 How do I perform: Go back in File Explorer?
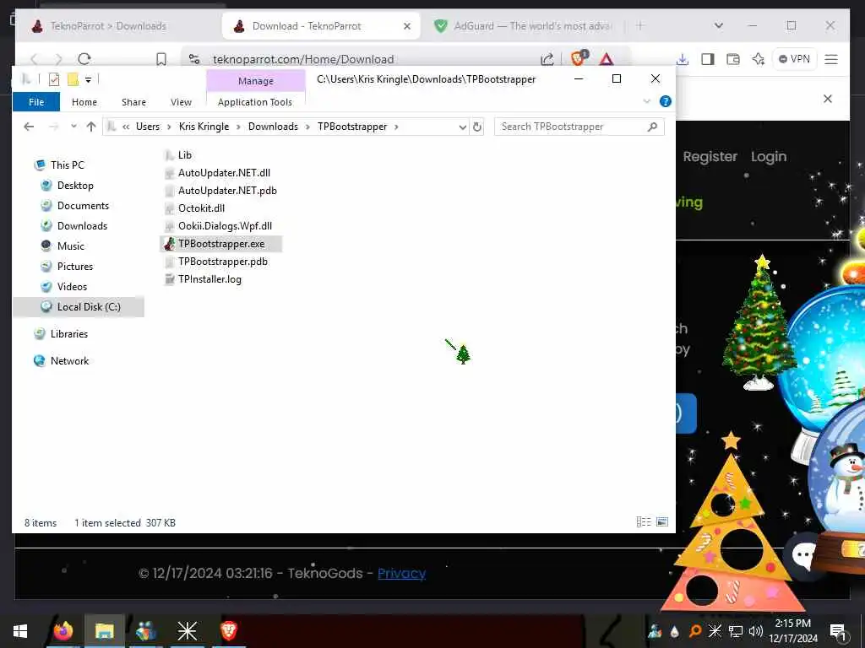pos(29,127)
